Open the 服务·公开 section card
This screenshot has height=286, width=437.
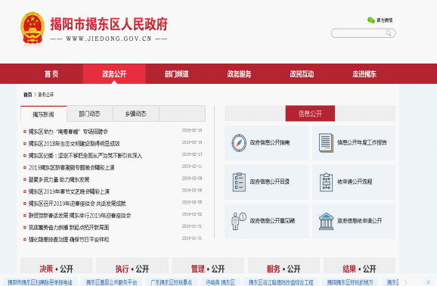[x=284, y=266]
